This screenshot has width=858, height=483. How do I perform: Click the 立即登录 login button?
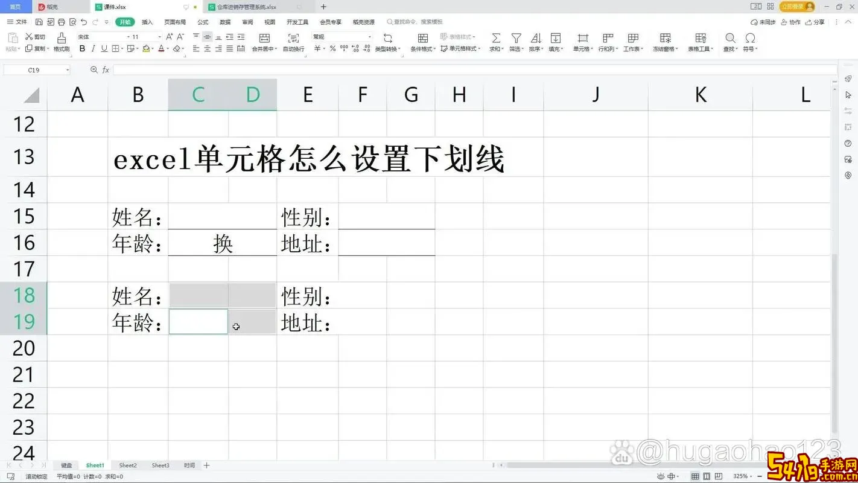pyautogui.click(x=797, y=7)
